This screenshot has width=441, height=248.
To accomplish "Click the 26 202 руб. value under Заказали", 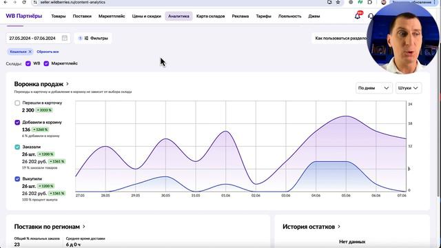I will [34, 161].
